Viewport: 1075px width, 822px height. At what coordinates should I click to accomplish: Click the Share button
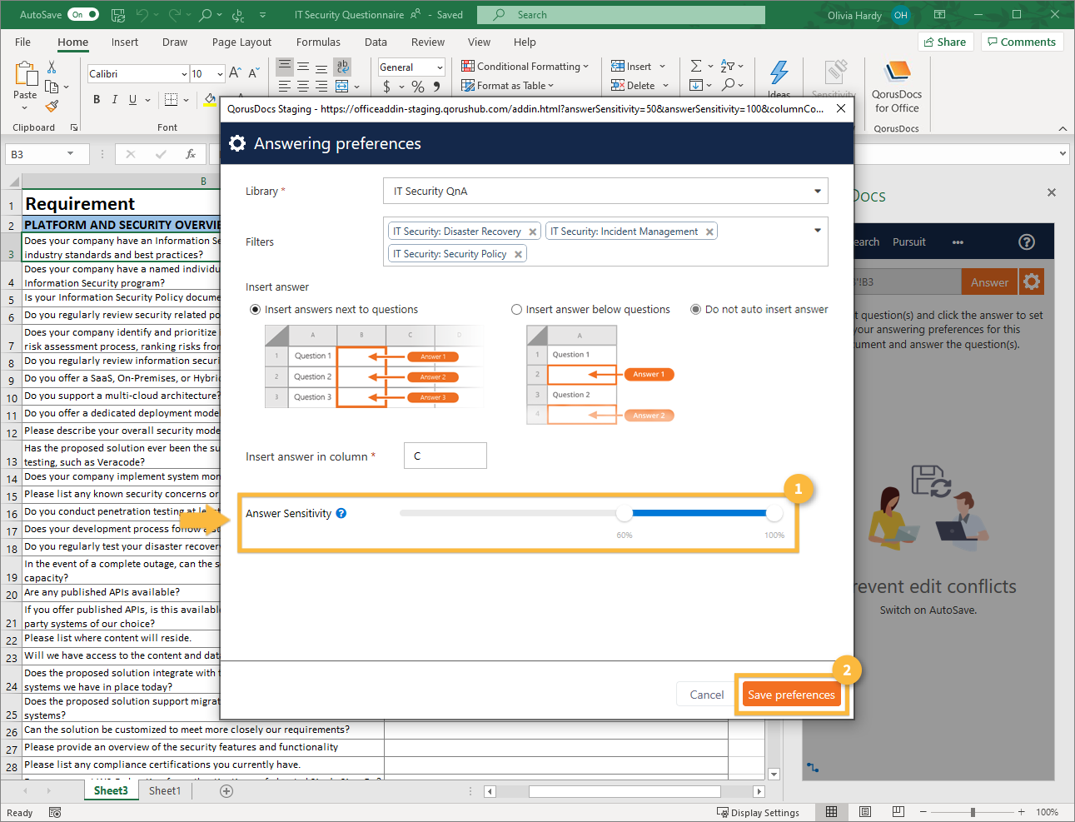946,42
